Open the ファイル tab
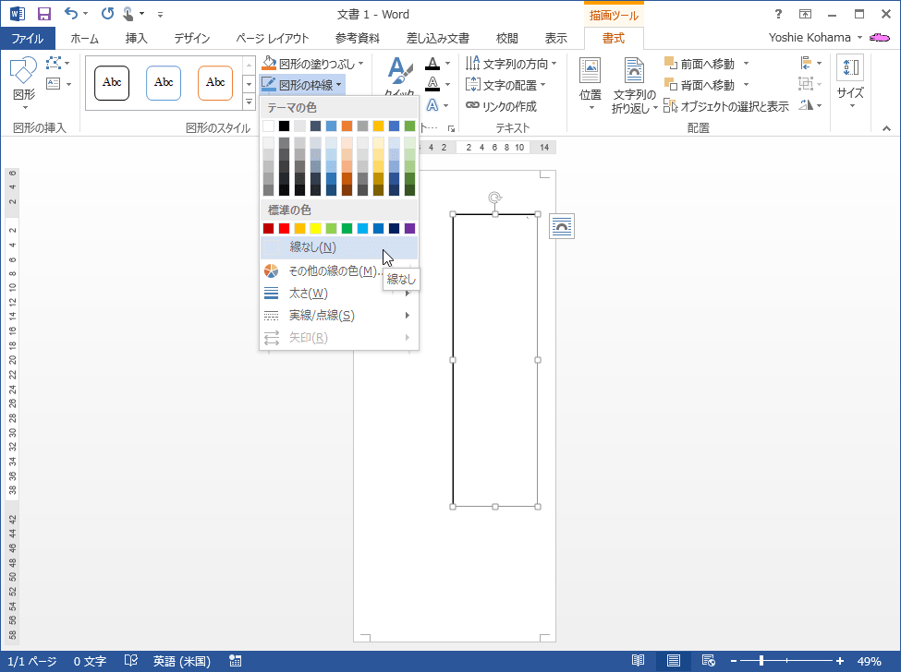This screenshot has width=901, height=672. pyautogui.click(x=28, y=39)
